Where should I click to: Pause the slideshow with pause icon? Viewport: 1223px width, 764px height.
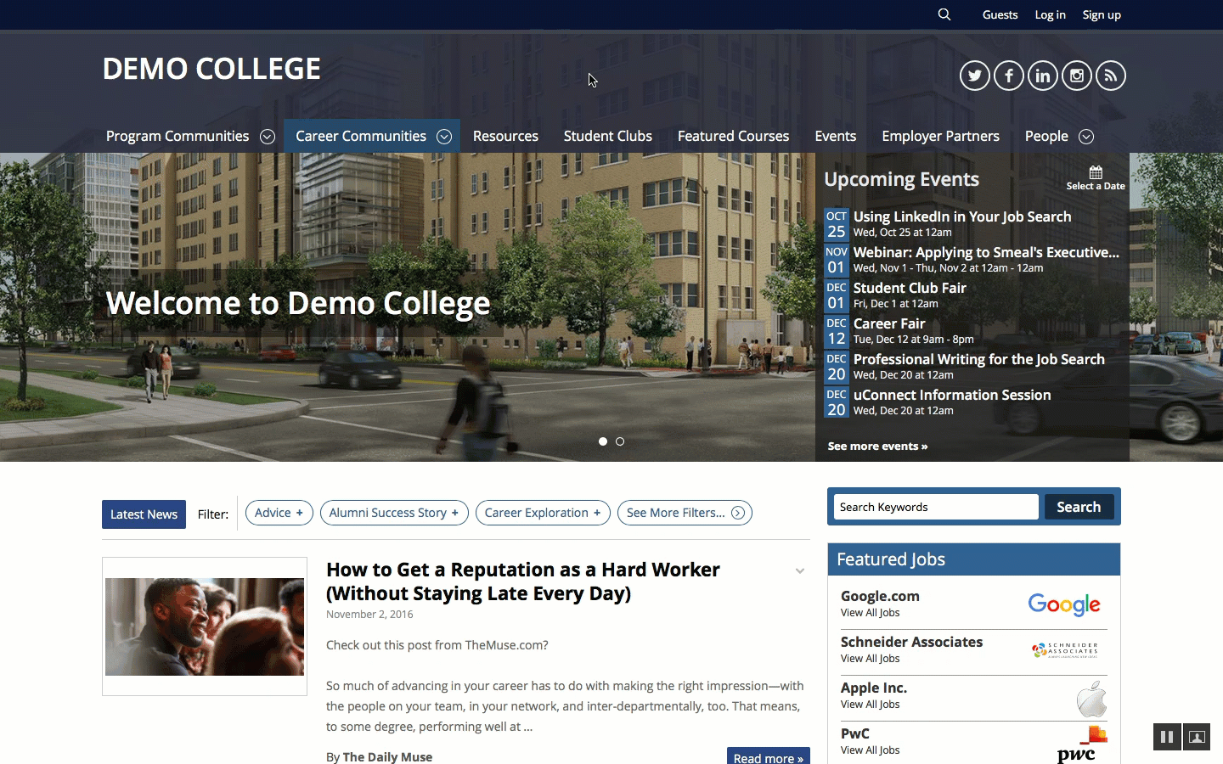pos(1167,737)
